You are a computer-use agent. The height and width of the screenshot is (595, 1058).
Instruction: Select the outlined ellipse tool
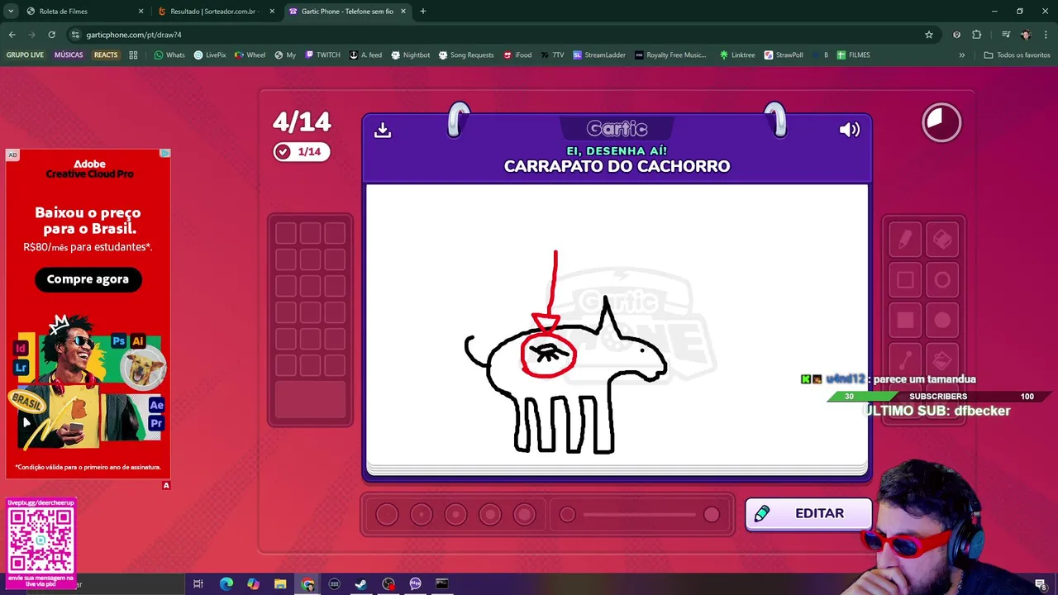coord(942,280)
